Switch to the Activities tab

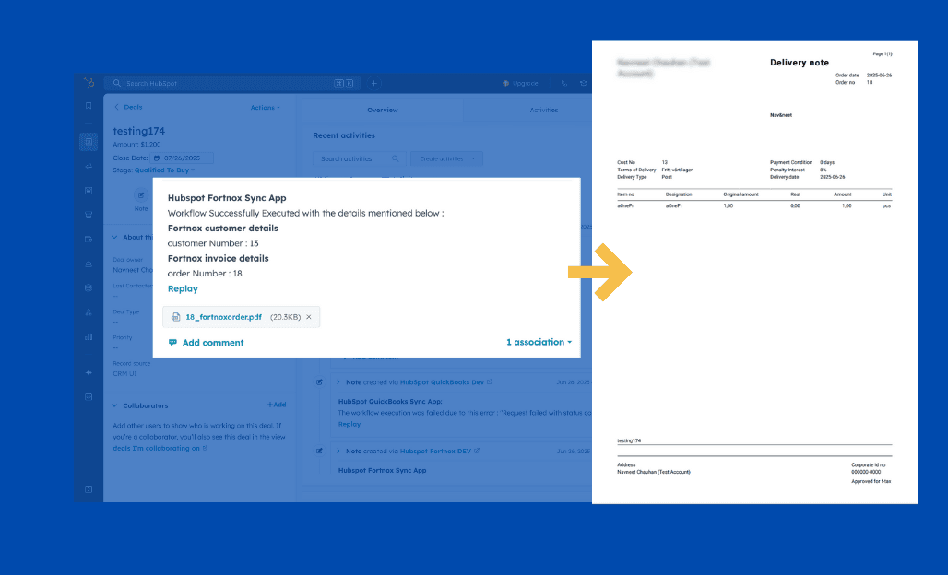543,110
